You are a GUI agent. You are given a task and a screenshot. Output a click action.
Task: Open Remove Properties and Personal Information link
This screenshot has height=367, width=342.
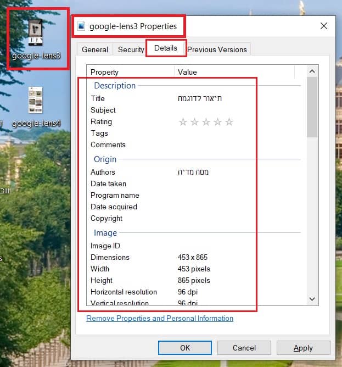(x=160, y=319)
